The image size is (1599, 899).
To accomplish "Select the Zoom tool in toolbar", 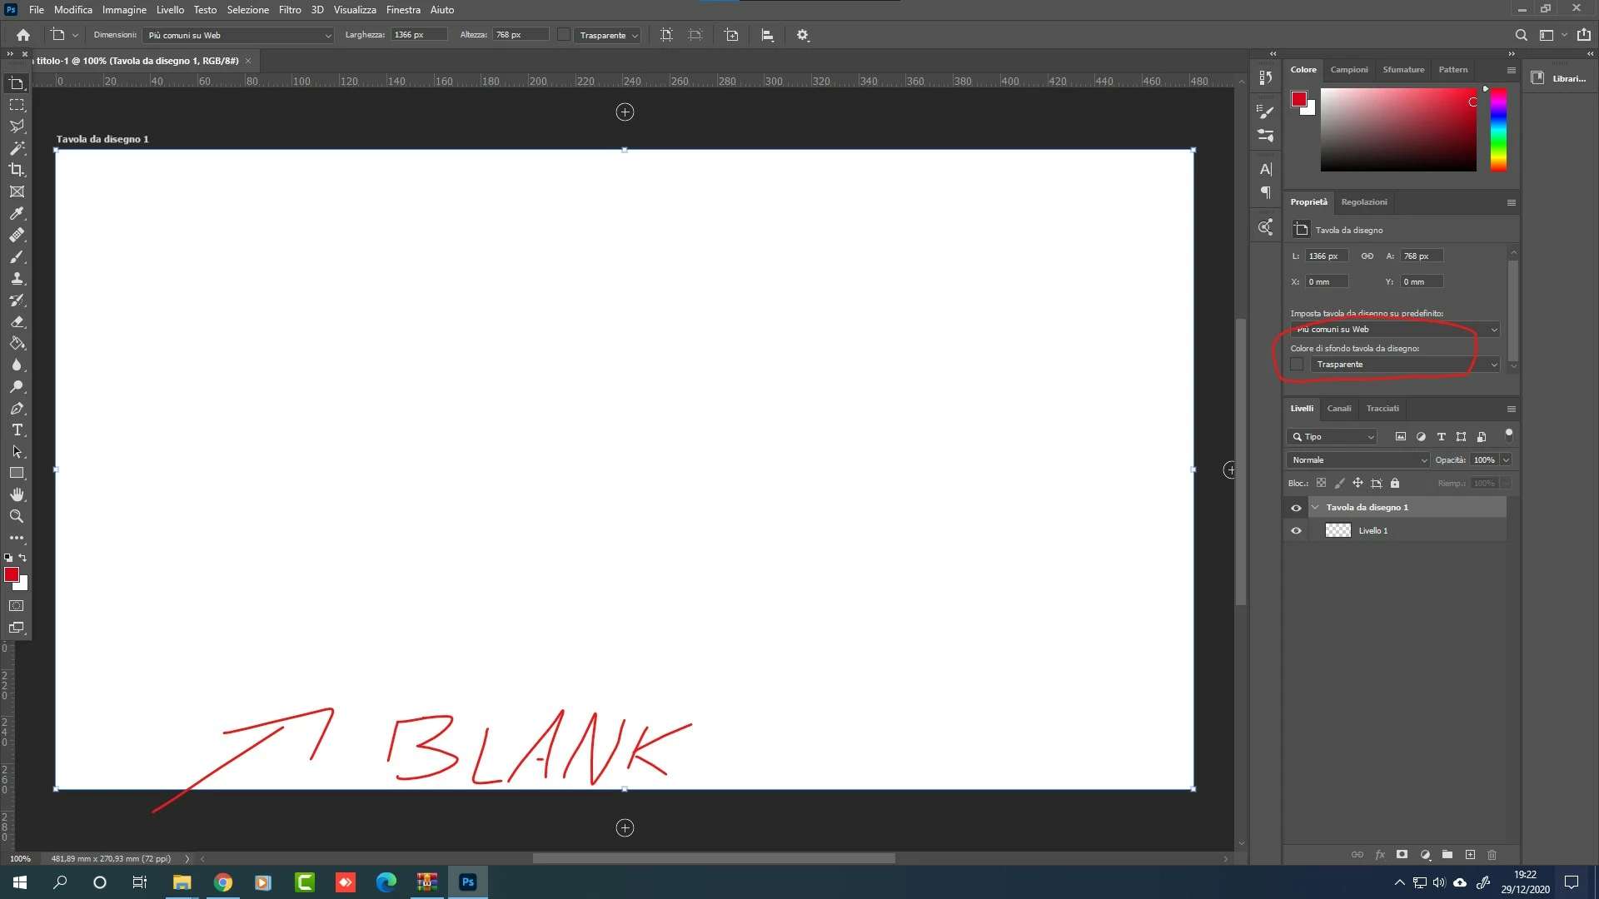I will point(17,517).
